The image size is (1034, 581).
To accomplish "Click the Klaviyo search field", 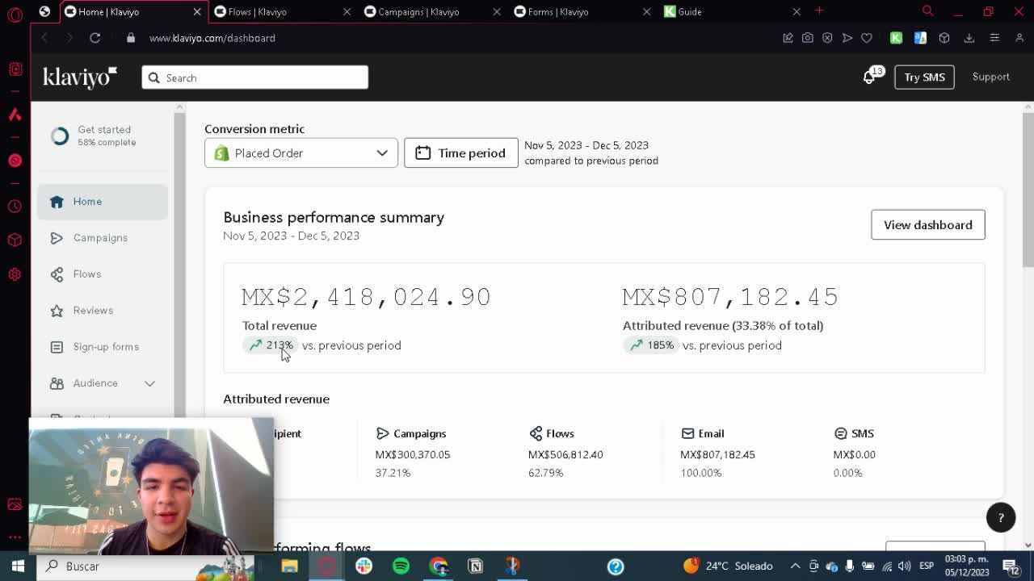I will tap(255, 77).
